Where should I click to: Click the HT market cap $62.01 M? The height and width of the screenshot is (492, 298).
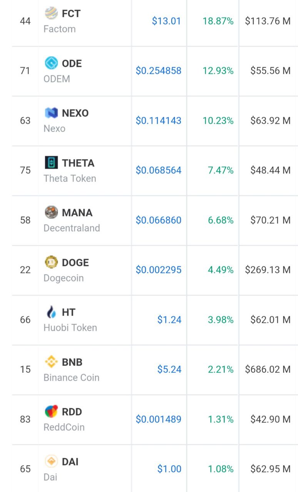(270, 320)
